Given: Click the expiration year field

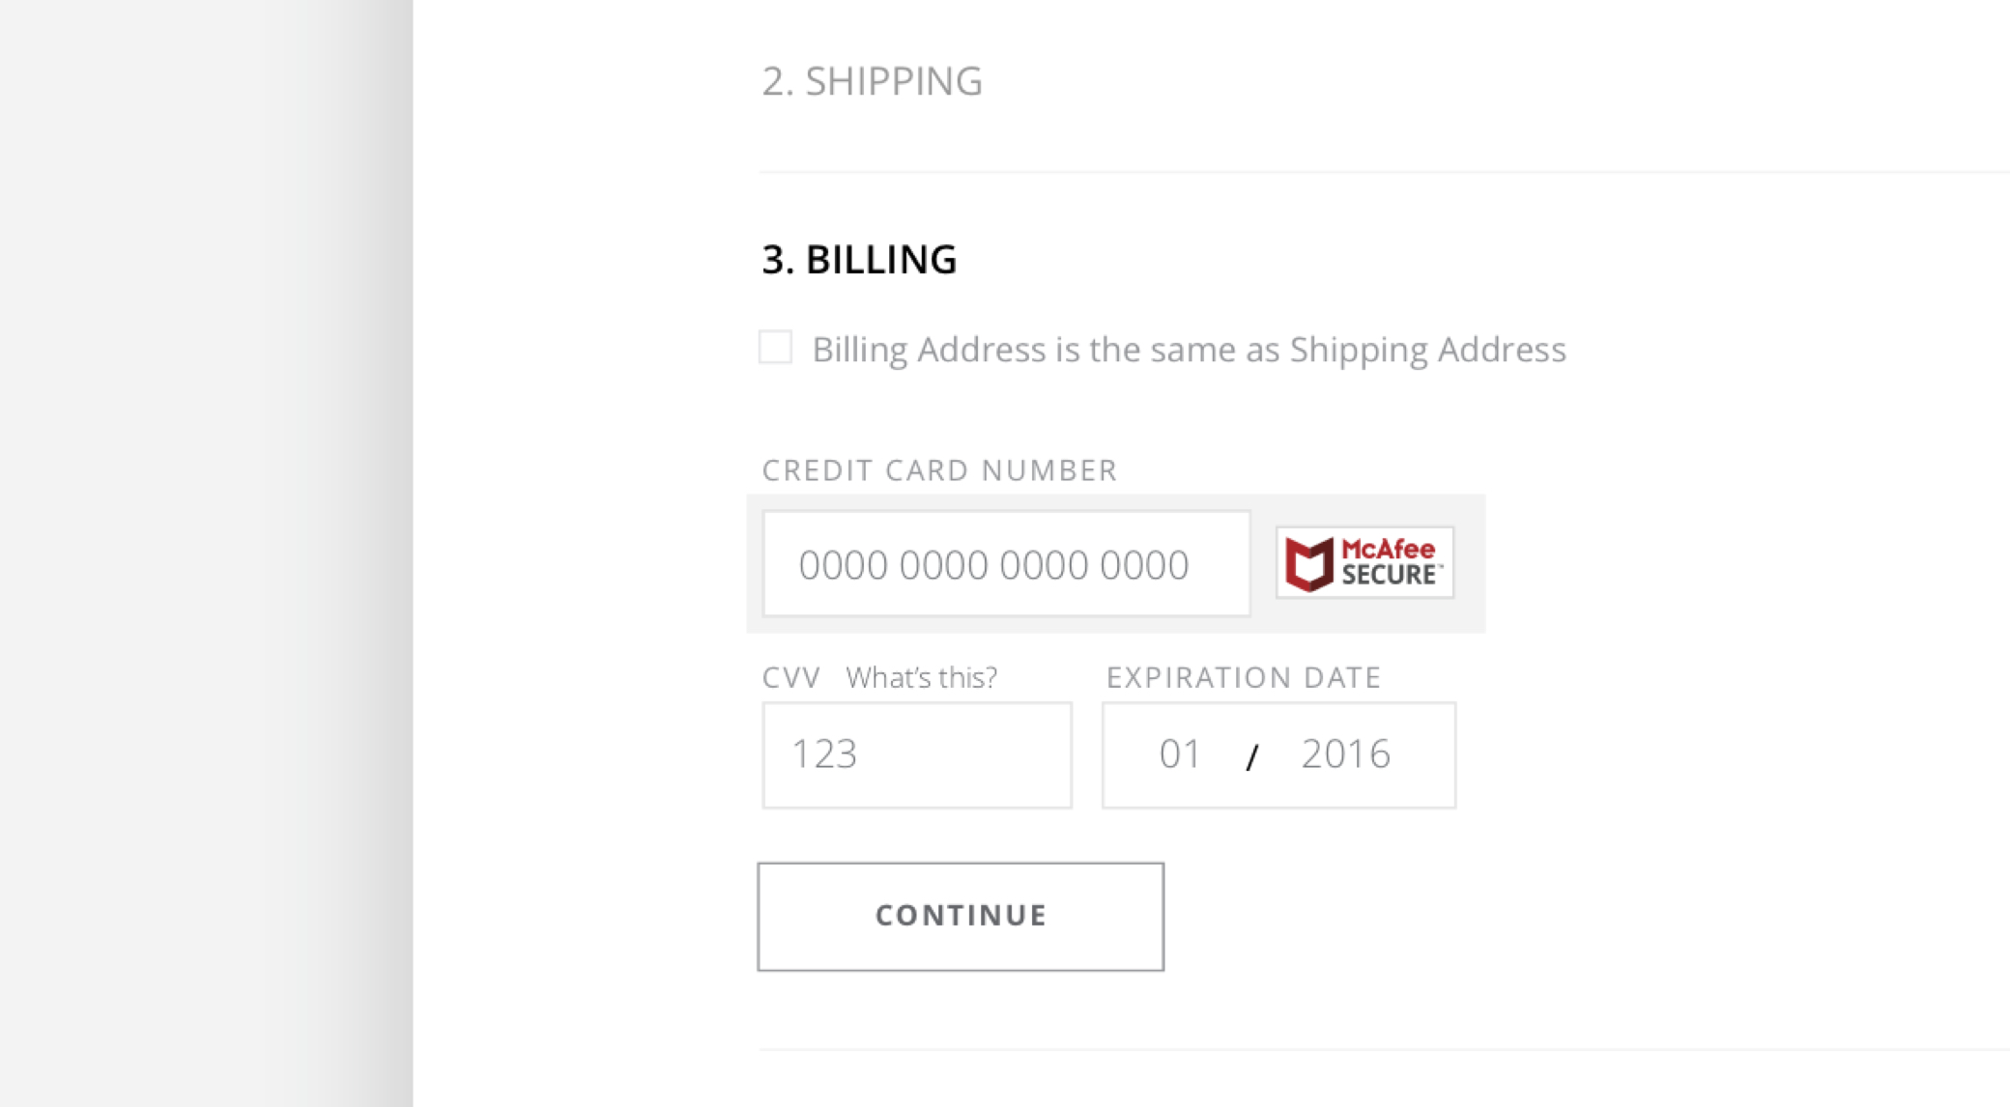Looking at the screenshot, I should 1344,752.
